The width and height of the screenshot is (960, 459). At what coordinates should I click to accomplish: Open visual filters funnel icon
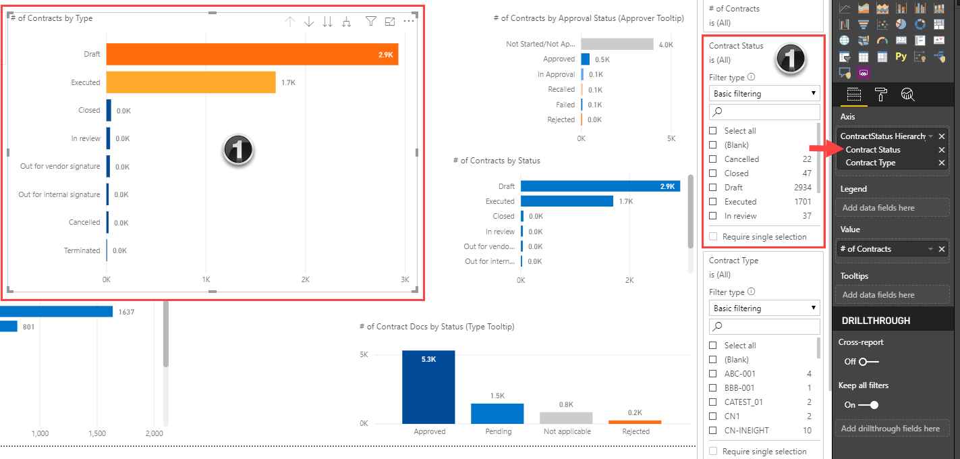point(370,22)
